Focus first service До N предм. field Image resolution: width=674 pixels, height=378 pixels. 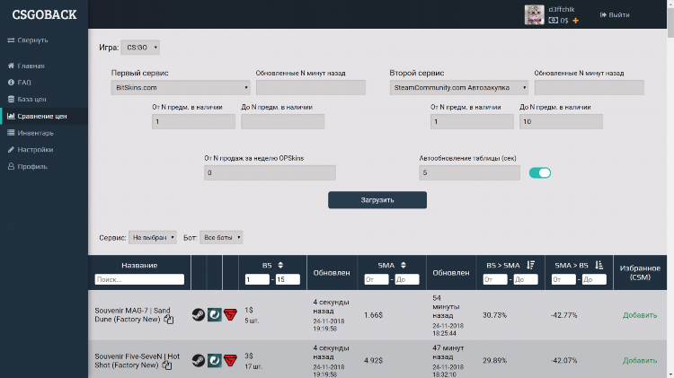click(283, 121)
